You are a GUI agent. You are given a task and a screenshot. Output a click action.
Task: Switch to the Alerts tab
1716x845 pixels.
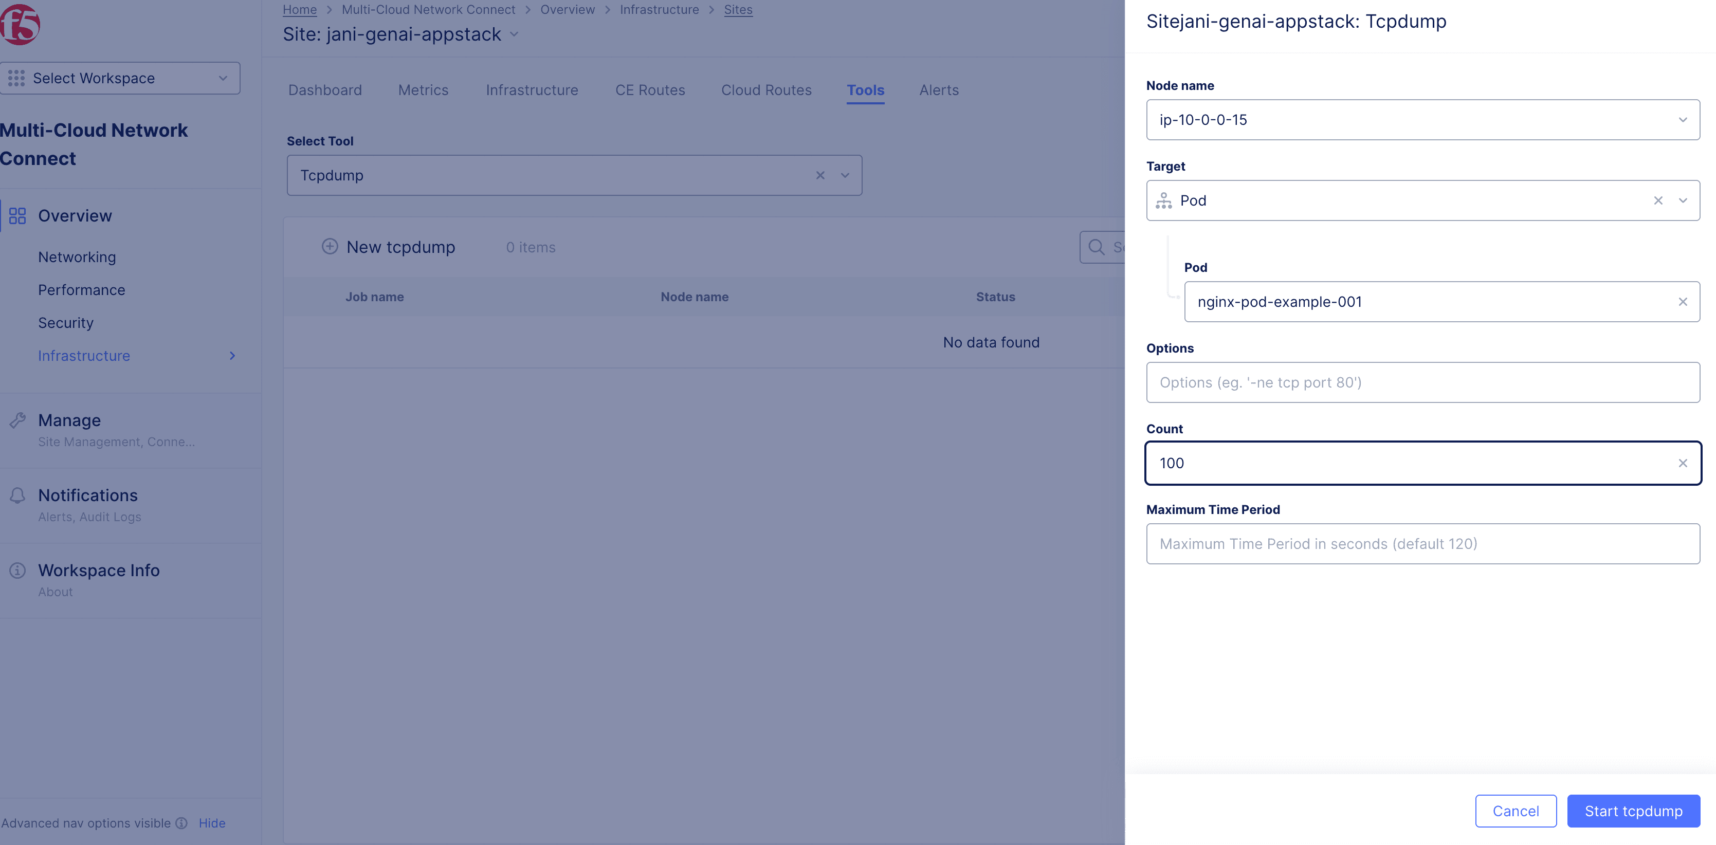939,90
